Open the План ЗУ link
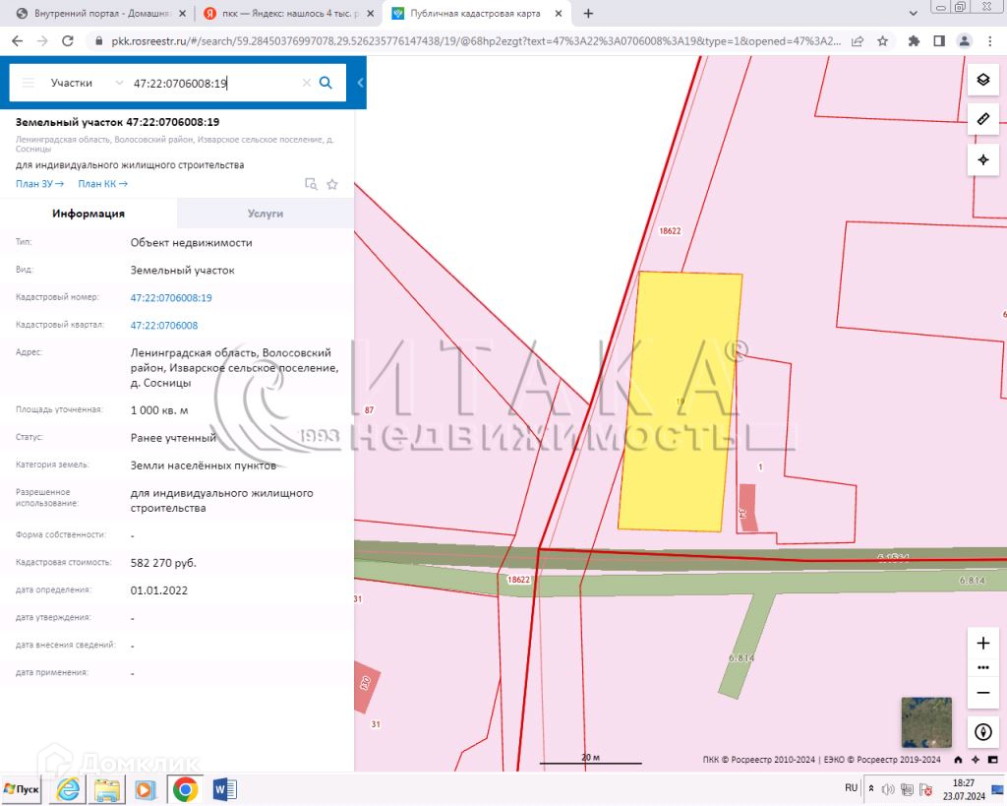Image resolution: width=1007 pixels, height=806 pixels. coord(39,184)
